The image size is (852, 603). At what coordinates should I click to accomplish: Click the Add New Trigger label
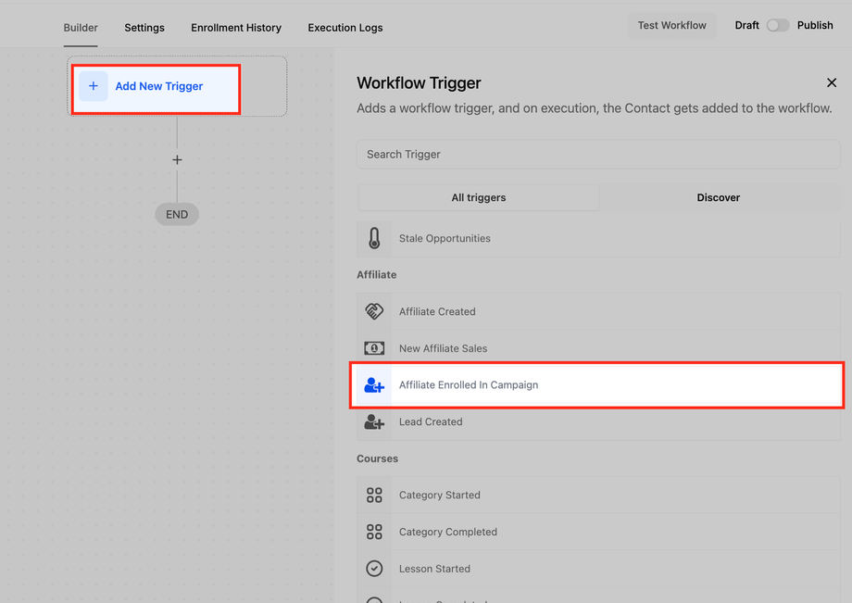[159, 86]
